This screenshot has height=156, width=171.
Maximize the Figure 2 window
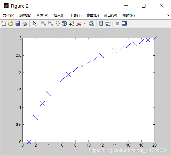pyautogui.click(x=144, y=6)
